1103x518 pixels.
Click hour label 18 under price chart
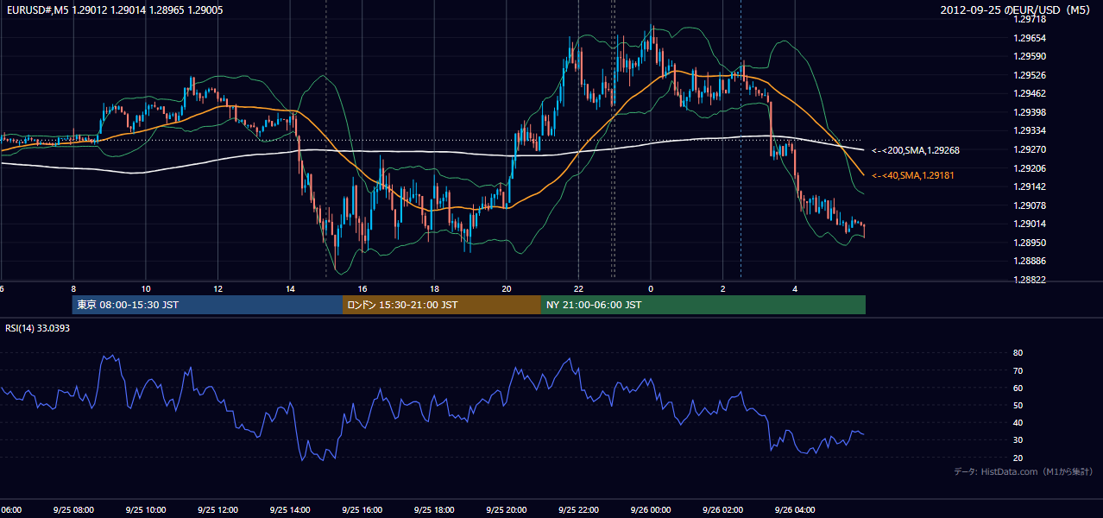pos(435,288)
